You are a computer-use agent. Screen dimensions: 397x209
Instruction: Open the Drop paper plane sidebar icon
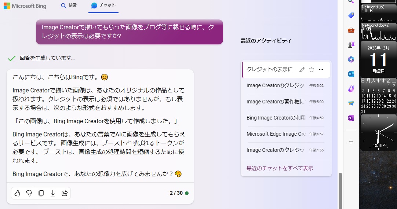[x=351, y=103]
